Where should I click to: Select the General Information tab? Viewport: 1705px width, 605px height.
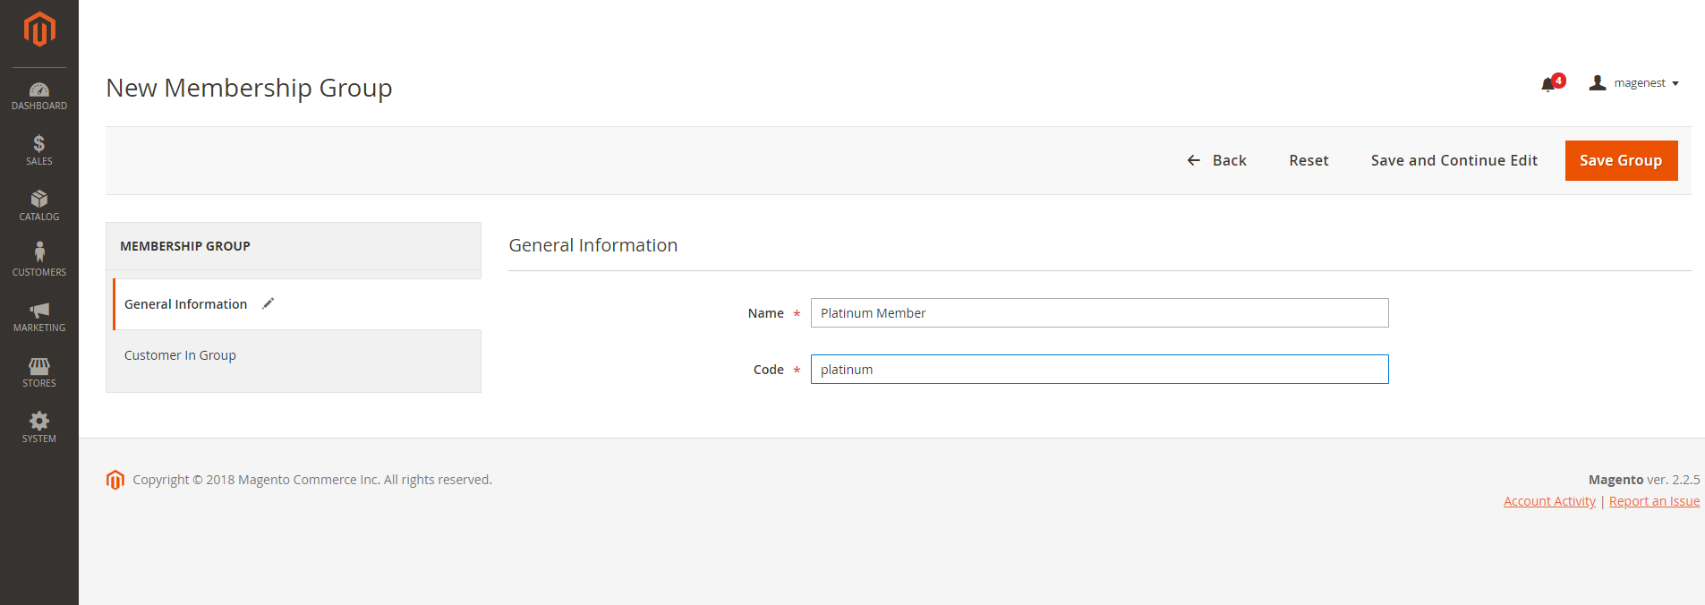185,304
